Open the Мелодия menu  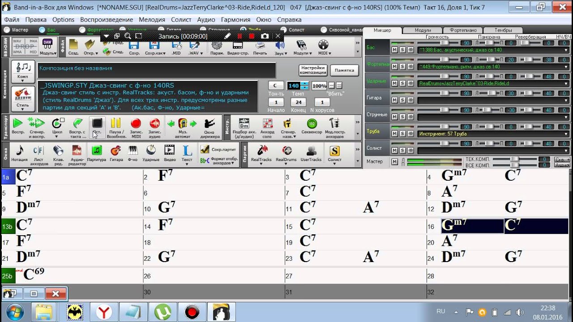pyautogui.click(x=152, y=20)
